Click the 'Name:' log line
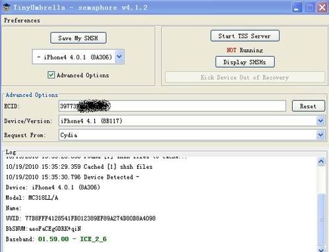 click(x=13, y=208)
